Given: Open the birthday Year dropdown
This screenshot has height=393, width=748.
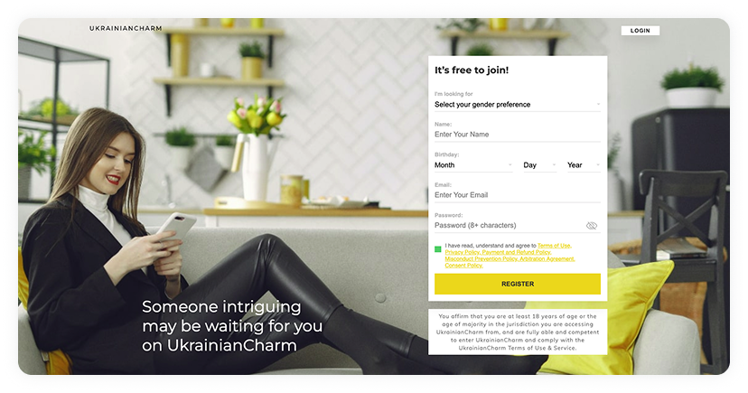Looking at the screenshot, I should click(584, 165).
